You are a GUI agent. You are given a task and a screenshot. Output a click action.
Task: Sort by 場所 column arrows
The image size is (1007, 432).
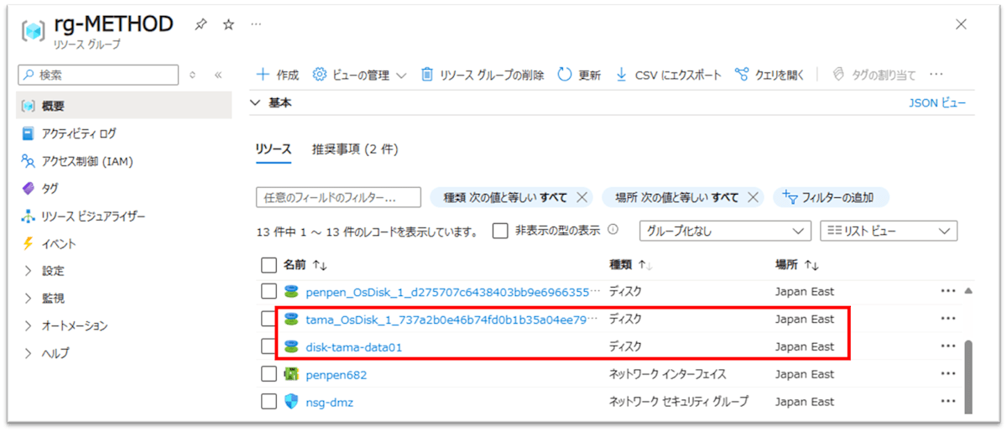(x=811, y=265)
